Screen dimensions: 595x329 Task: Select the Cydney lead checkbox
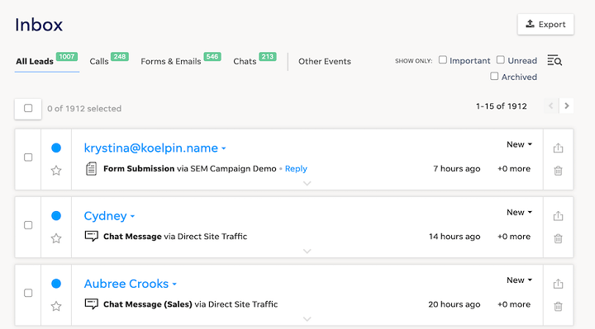(28, 225)
